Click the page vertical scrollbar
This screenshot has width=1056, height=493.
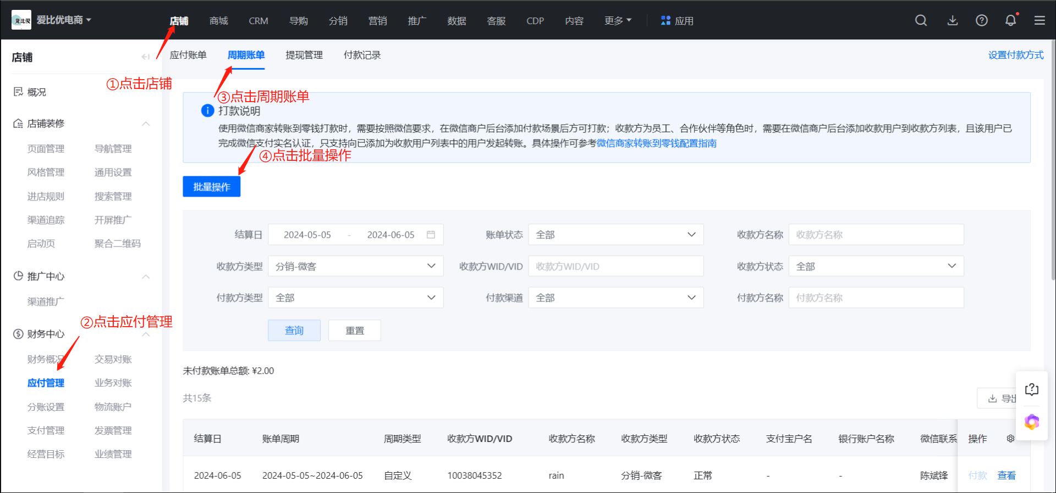1053,159
